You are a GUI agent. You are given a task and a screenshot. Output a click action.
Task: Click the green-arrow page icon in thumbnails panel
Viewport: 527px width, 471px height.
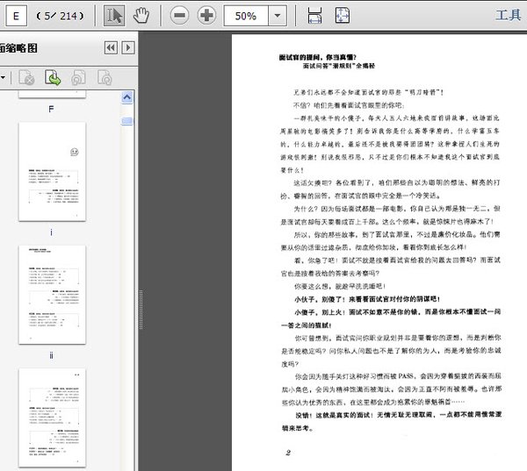(x=53, y=79)
